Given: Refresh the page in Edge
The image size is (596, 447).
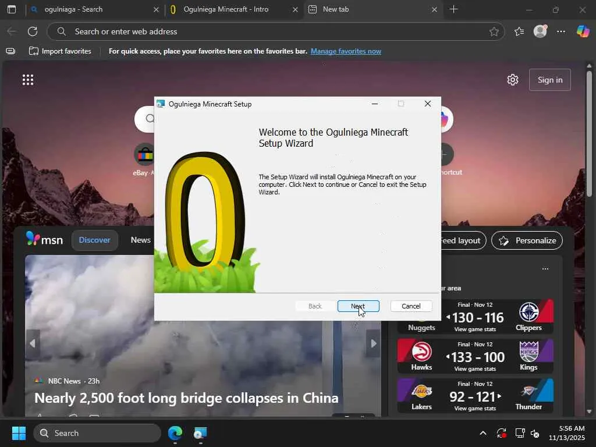Looking at the screenshot, I should [x=33, y=31].
